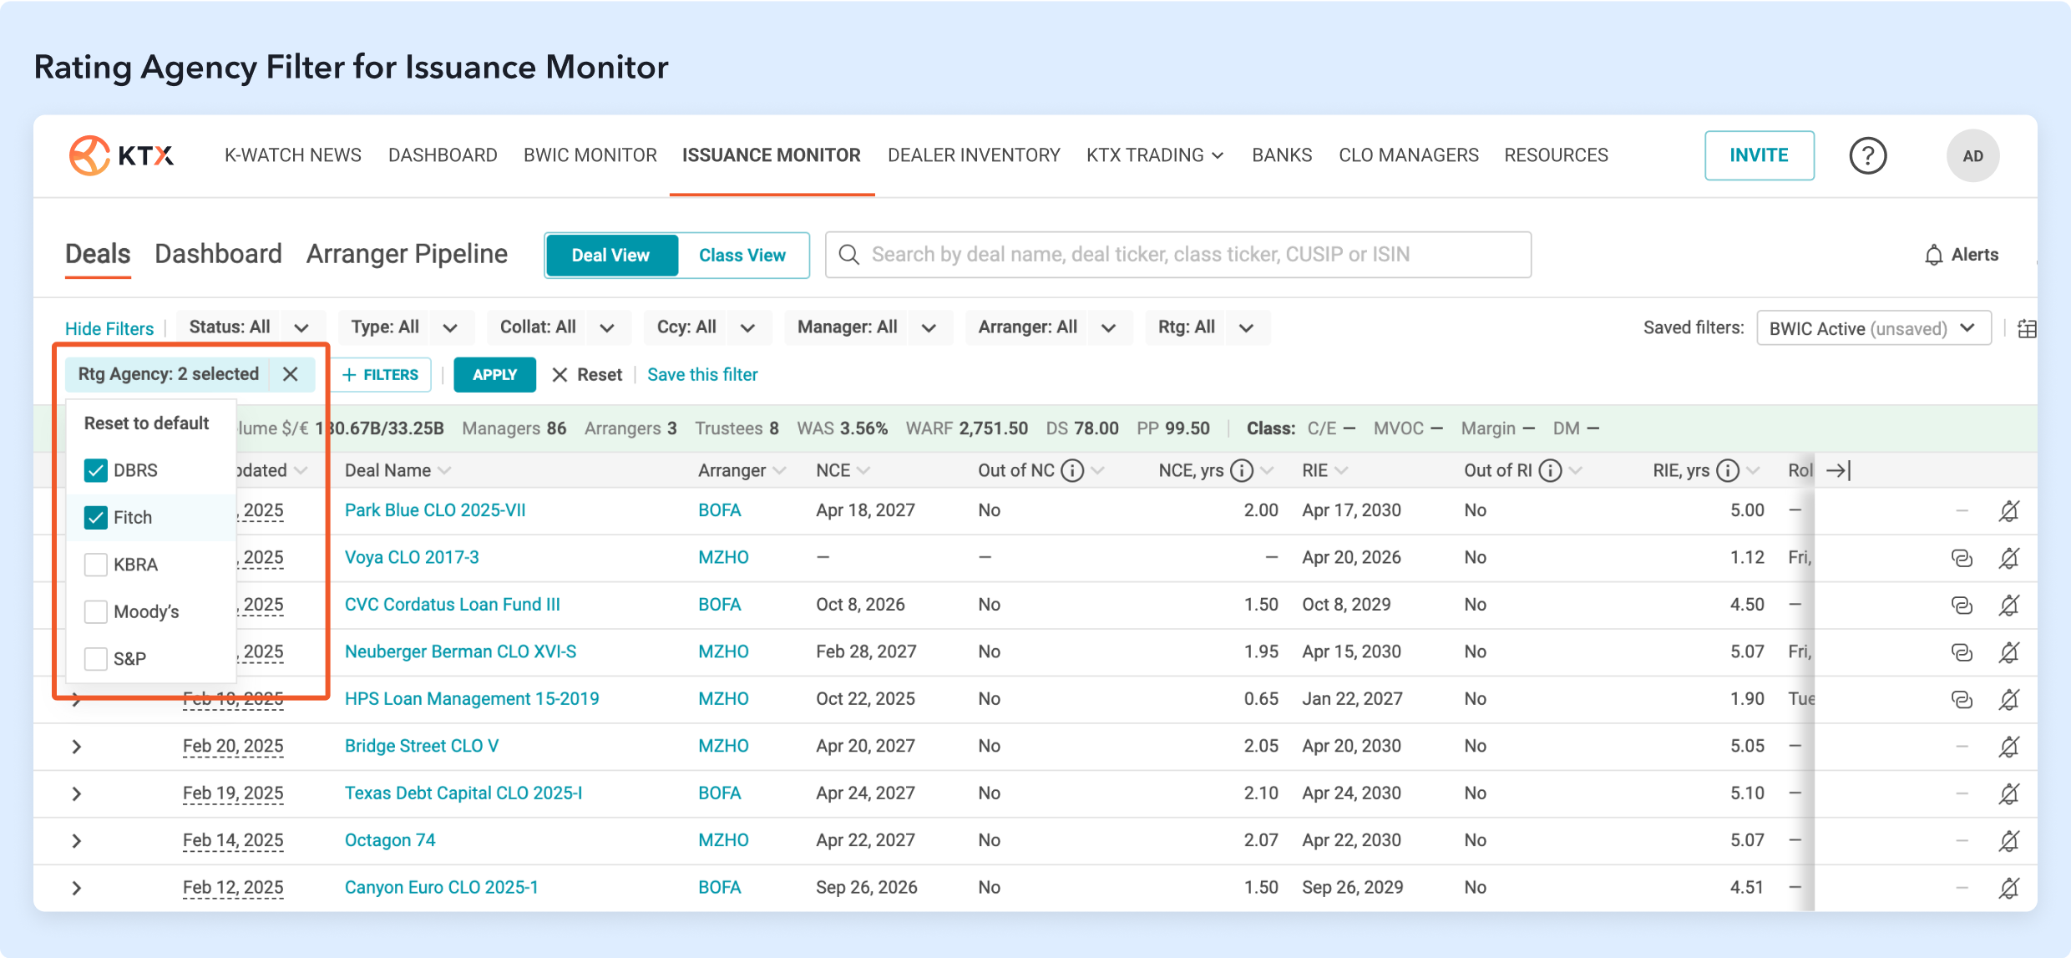Toggle alert bell for CVC Cordatus Loan Fund III

click(x=2009, y=605)
